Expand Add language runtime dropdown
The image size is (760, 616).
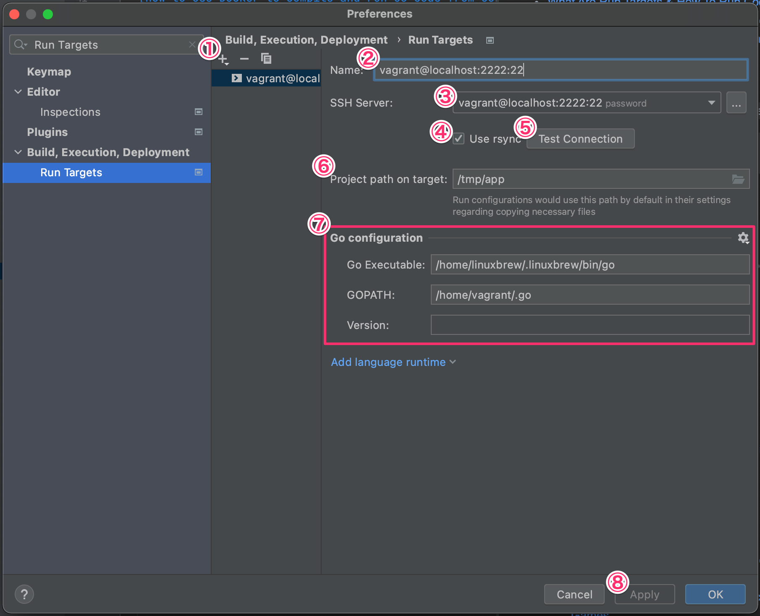[x=393, y=362]
